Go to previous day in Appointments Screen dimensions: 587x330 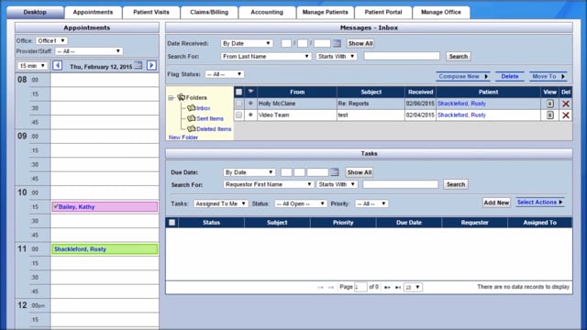57,65
